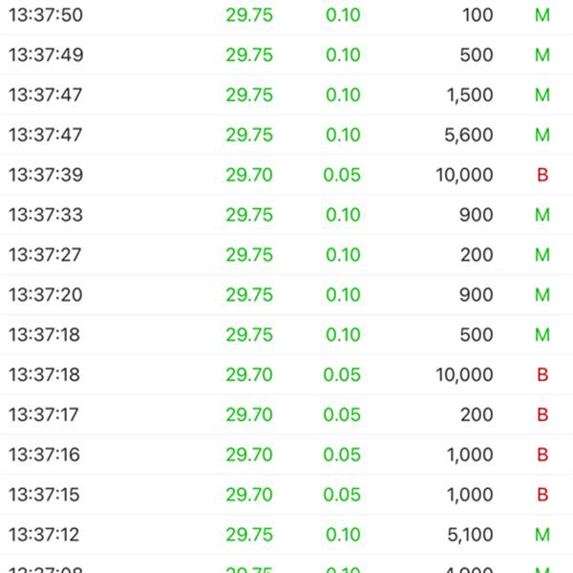
Task: Select the 500 volume trade at 13:37:18
Action: [477, 334]
